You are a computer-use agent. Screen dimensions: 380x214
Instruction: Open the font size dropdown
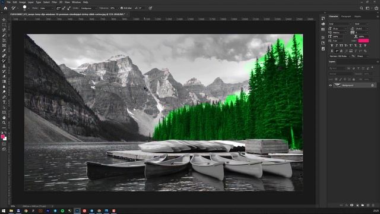pyautogui.click(x=340, y=29)
